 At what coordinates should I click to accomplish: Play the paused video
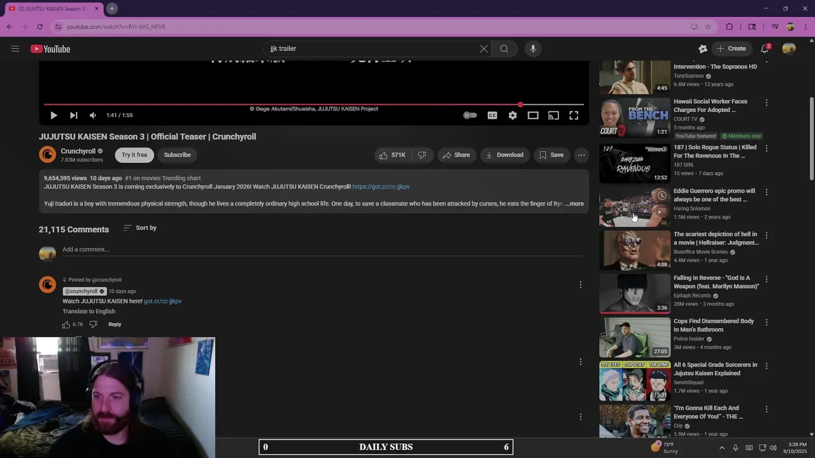click(53, 115)
